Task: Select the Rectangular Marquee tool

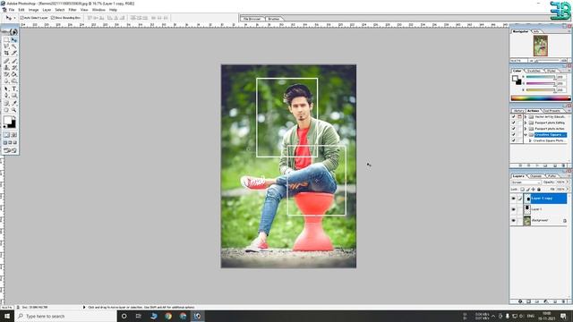Action: (6, 39)
